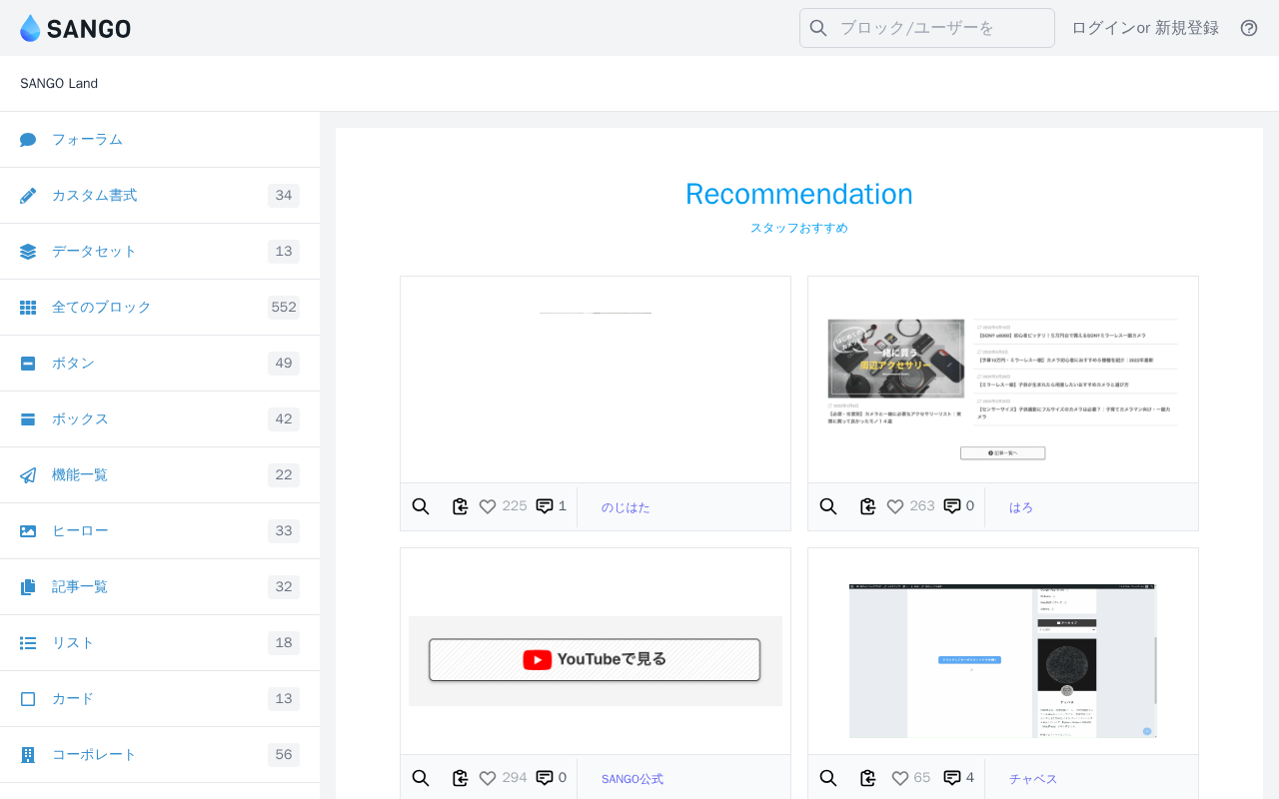Click the ボックス sidebar icon
This screenshot has width=1279, height=799.
click(x=28, y=419)
